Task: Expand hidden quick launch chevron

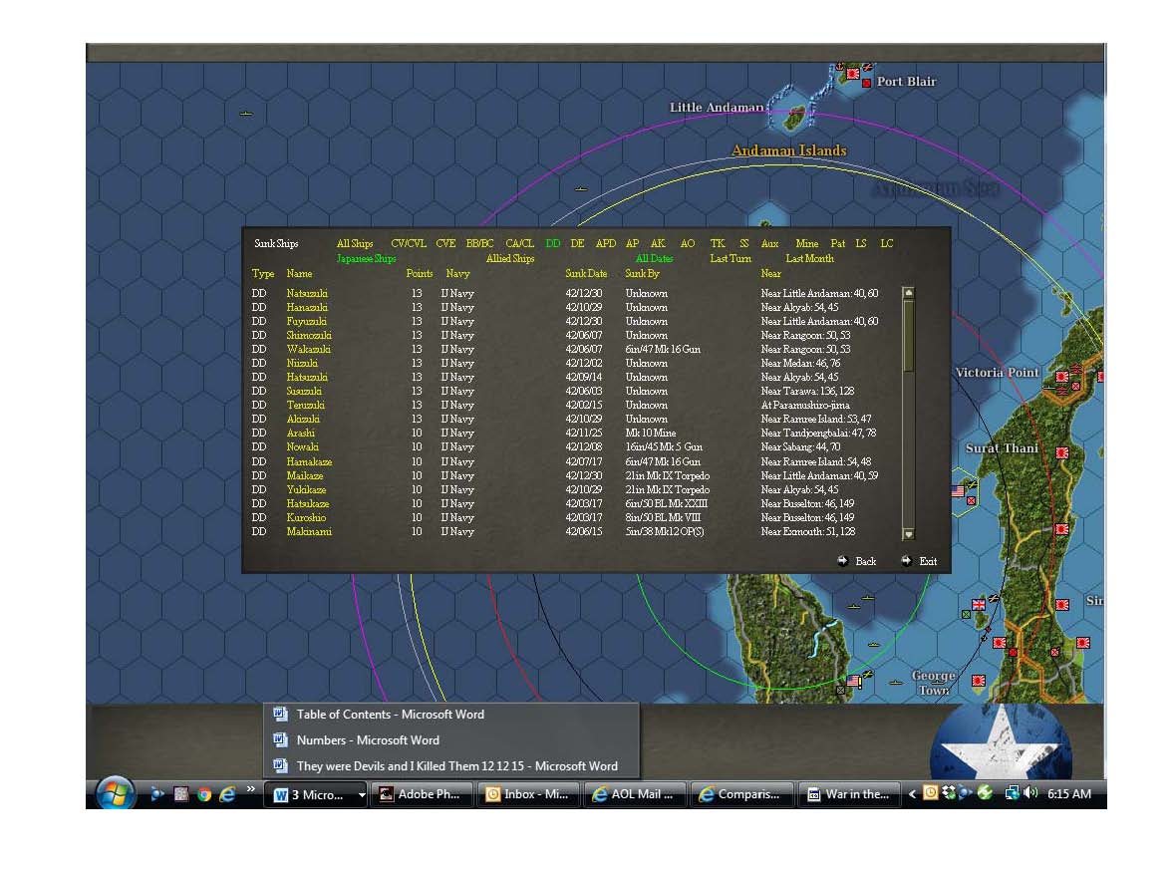Action: (x=250, y=788)
